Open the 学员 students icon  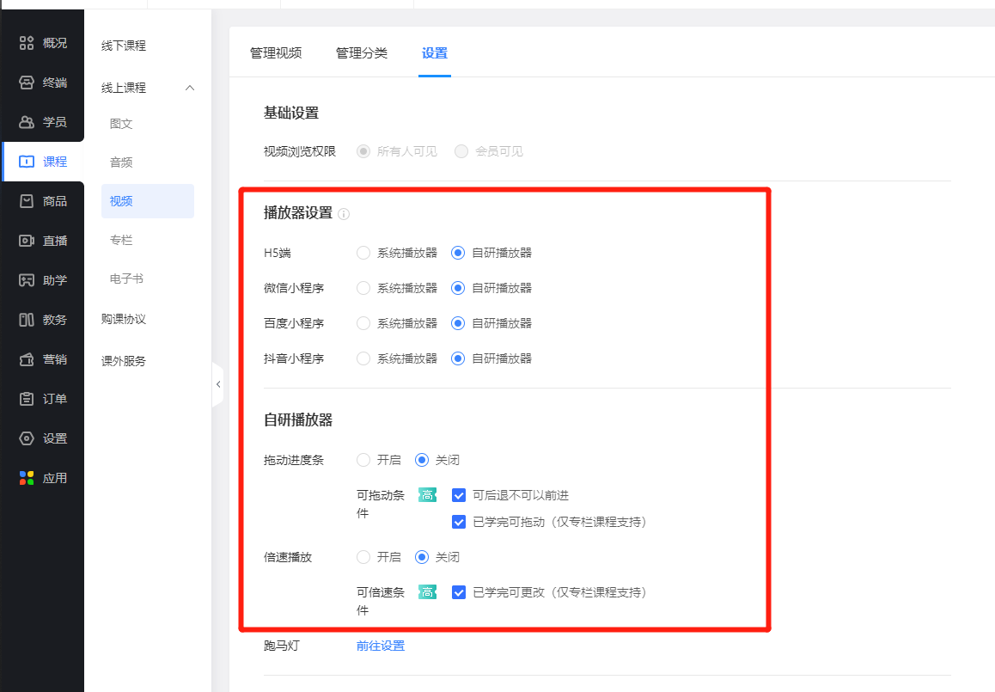(x=27, y=122)
